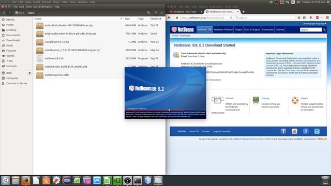
Task: Open the Ubuntu Dash launcher
Action: point(6,180)
